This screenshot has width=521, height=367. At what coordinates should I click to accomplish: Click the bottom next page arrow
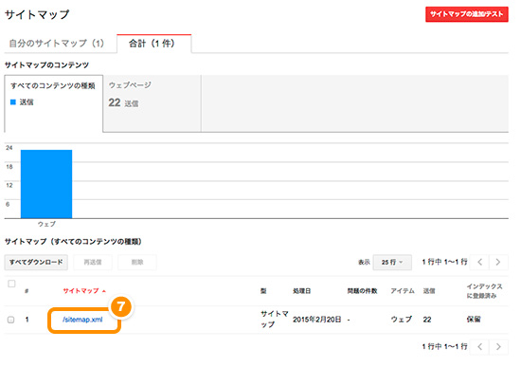click(x=498, y=347)
